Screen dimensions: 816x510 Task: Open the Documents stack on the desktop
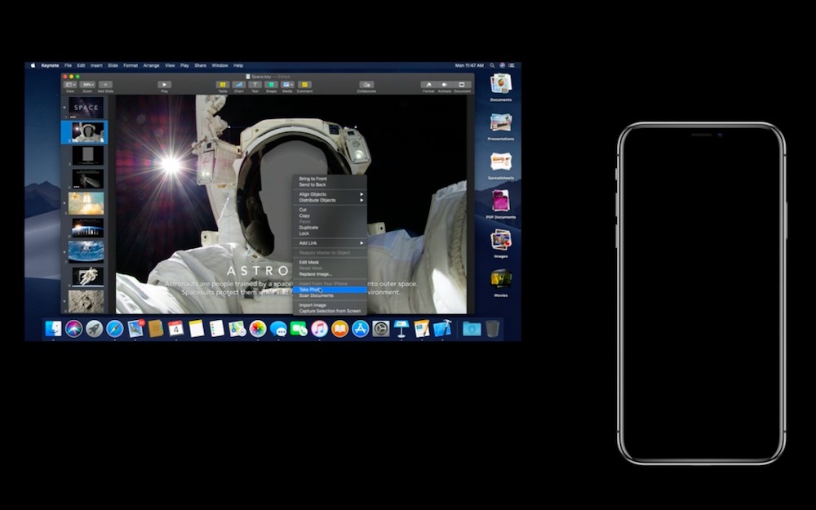(x=501, y=87)
